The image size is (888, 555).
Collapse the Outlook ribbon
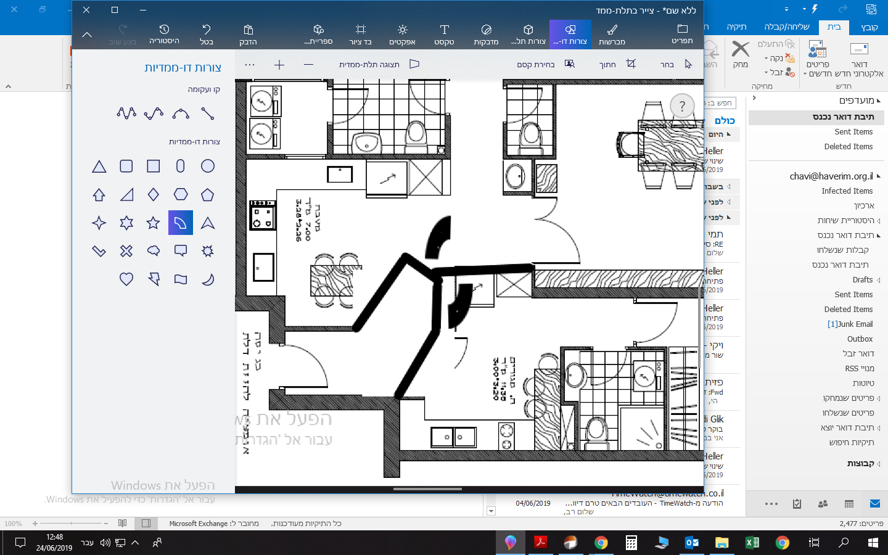[8, 86]
